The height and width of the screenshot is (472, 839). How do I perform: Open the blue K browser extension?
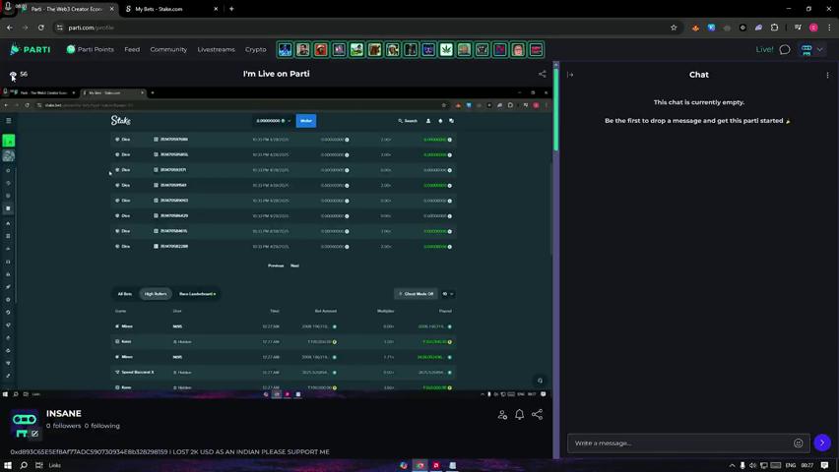tap(711, 28)
